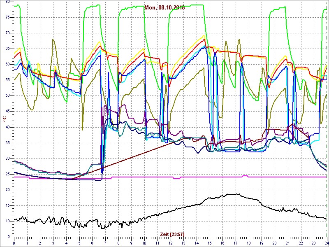Screen dimensions: 329x247
Task: Select the 50 label on temperature axis
Action: 7,96
